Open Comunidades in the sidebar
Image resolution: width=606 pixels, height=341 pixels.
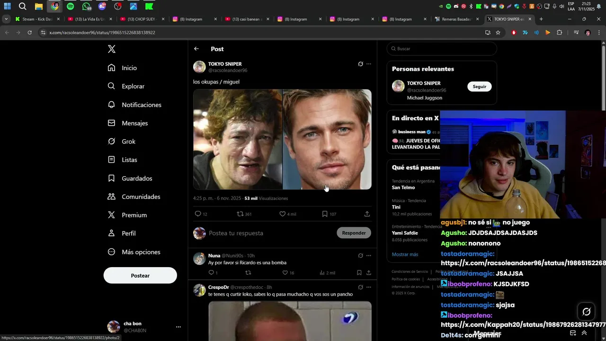(x=134, y=197)
